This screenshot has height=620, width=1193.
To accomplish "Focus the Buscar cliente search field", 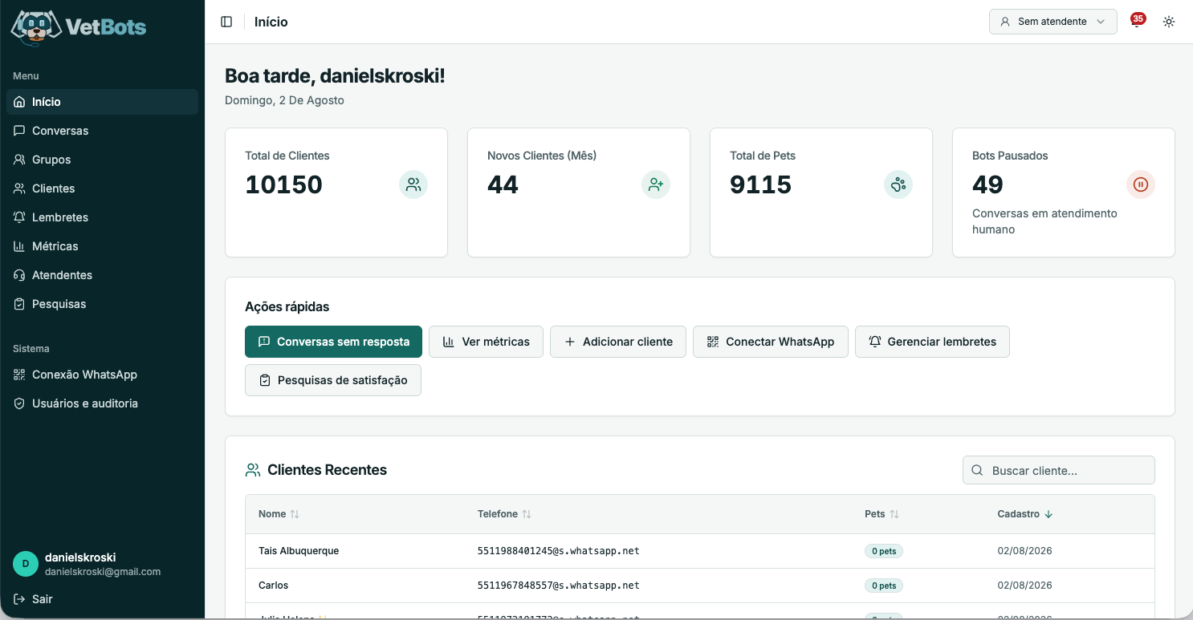I will (x=1059, y=471).
